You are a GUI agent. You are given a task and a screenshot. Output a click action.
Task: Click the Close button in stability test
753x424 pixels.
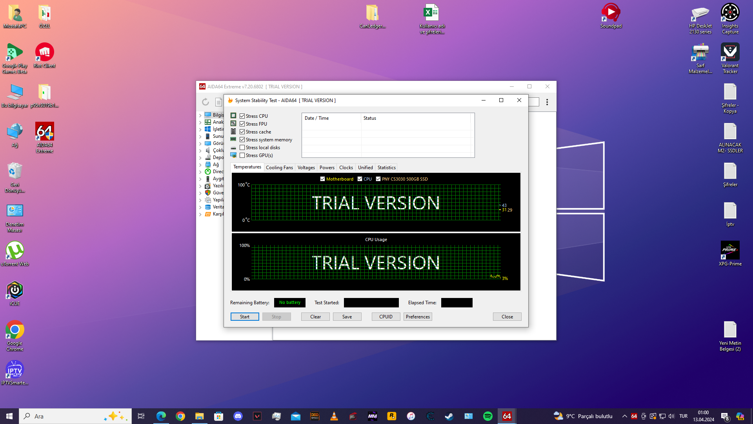[x=507, y=317]
